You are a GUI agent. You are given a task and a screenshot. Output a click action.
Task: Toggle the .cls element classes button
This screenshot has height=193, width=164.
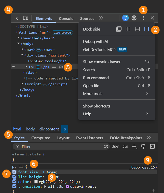click(125, 146)
